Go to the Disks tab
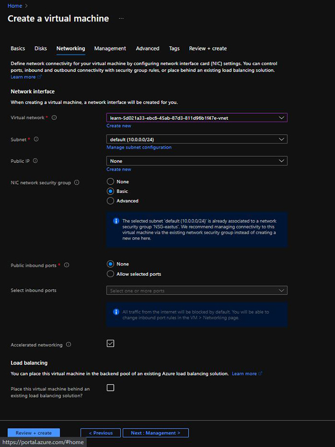Screen dimensions: 335x447 [x=41, y=48]
